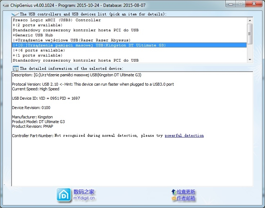Open the 检查更新 check update link
The width and height of the screenshot is (265, 208).
186,192
